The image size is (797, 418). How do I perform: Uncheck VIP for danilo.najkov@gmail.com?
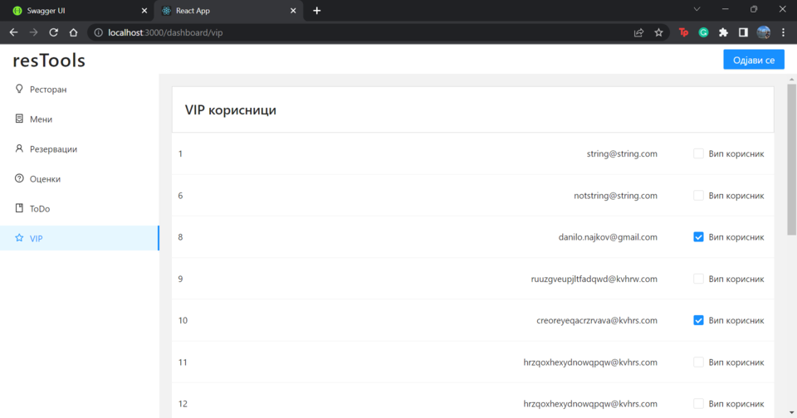tap(698, 236)
